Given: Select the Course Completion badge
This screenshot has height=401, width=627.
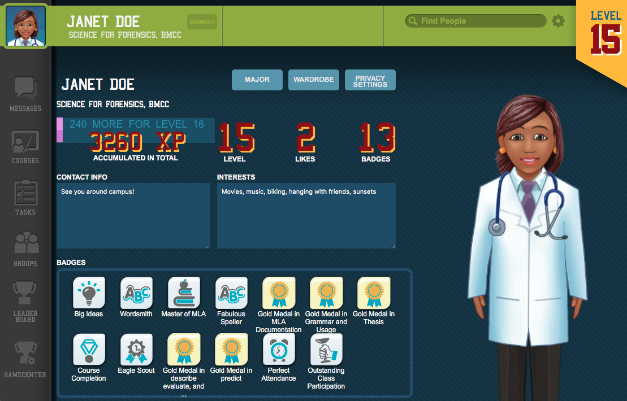Looking at the screenshot, I should 89,349.
